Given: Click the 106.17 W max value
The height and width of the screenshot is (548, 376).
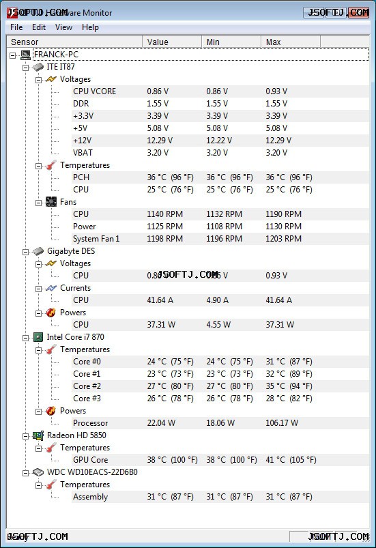Looking at the screenshot, I should 282,423.
